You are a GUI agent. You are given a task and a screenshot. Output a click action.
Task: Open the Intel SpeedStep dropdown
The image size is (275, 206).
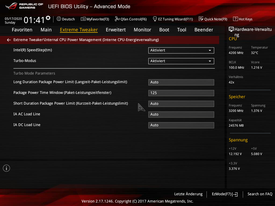181,50
